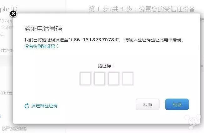Close the phone verification dialog with X icon
The image size is (204, 133).
(x=13, y=14)
